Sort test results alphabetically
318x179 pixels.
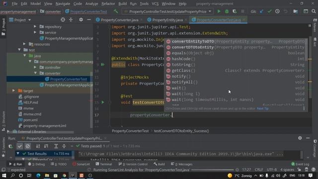tap(38, 146)
